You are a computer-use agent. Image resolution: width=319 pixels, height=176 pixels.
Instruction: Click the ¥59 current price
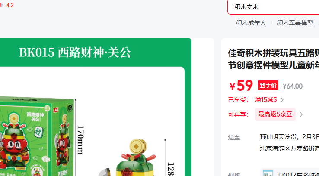pyautogui.click(x=241, y=86)
